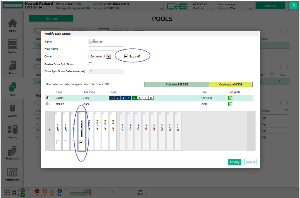
Task: Expand the date and time panel
Action: (x=213, y=8)
